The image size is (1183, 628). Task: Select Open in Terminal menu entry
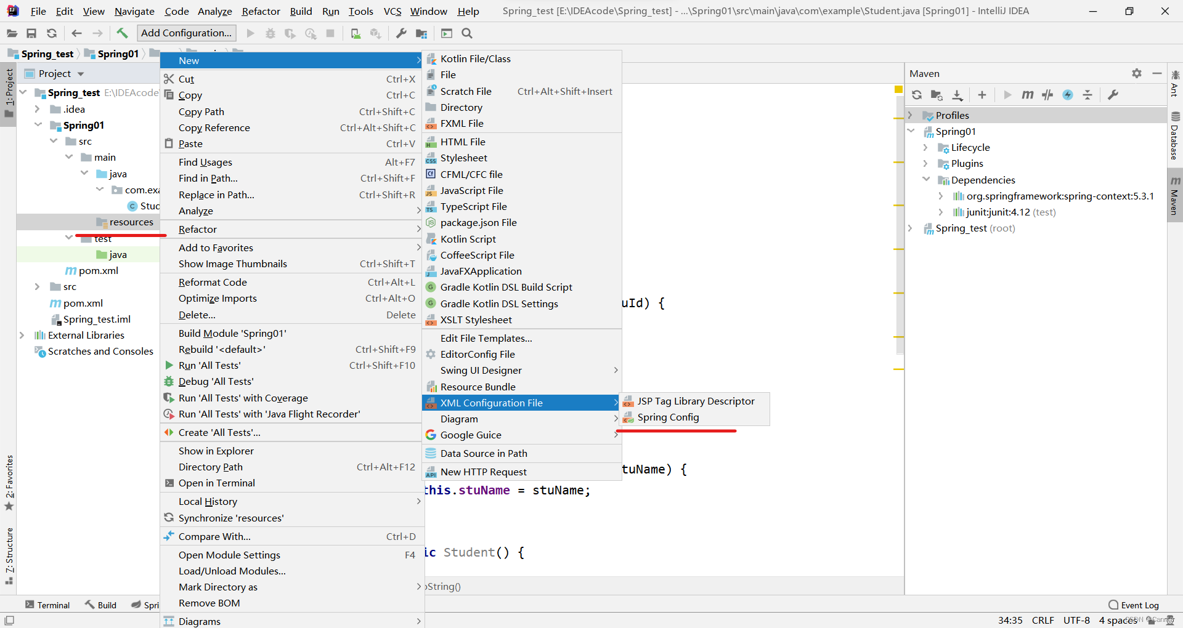point(291,483)
